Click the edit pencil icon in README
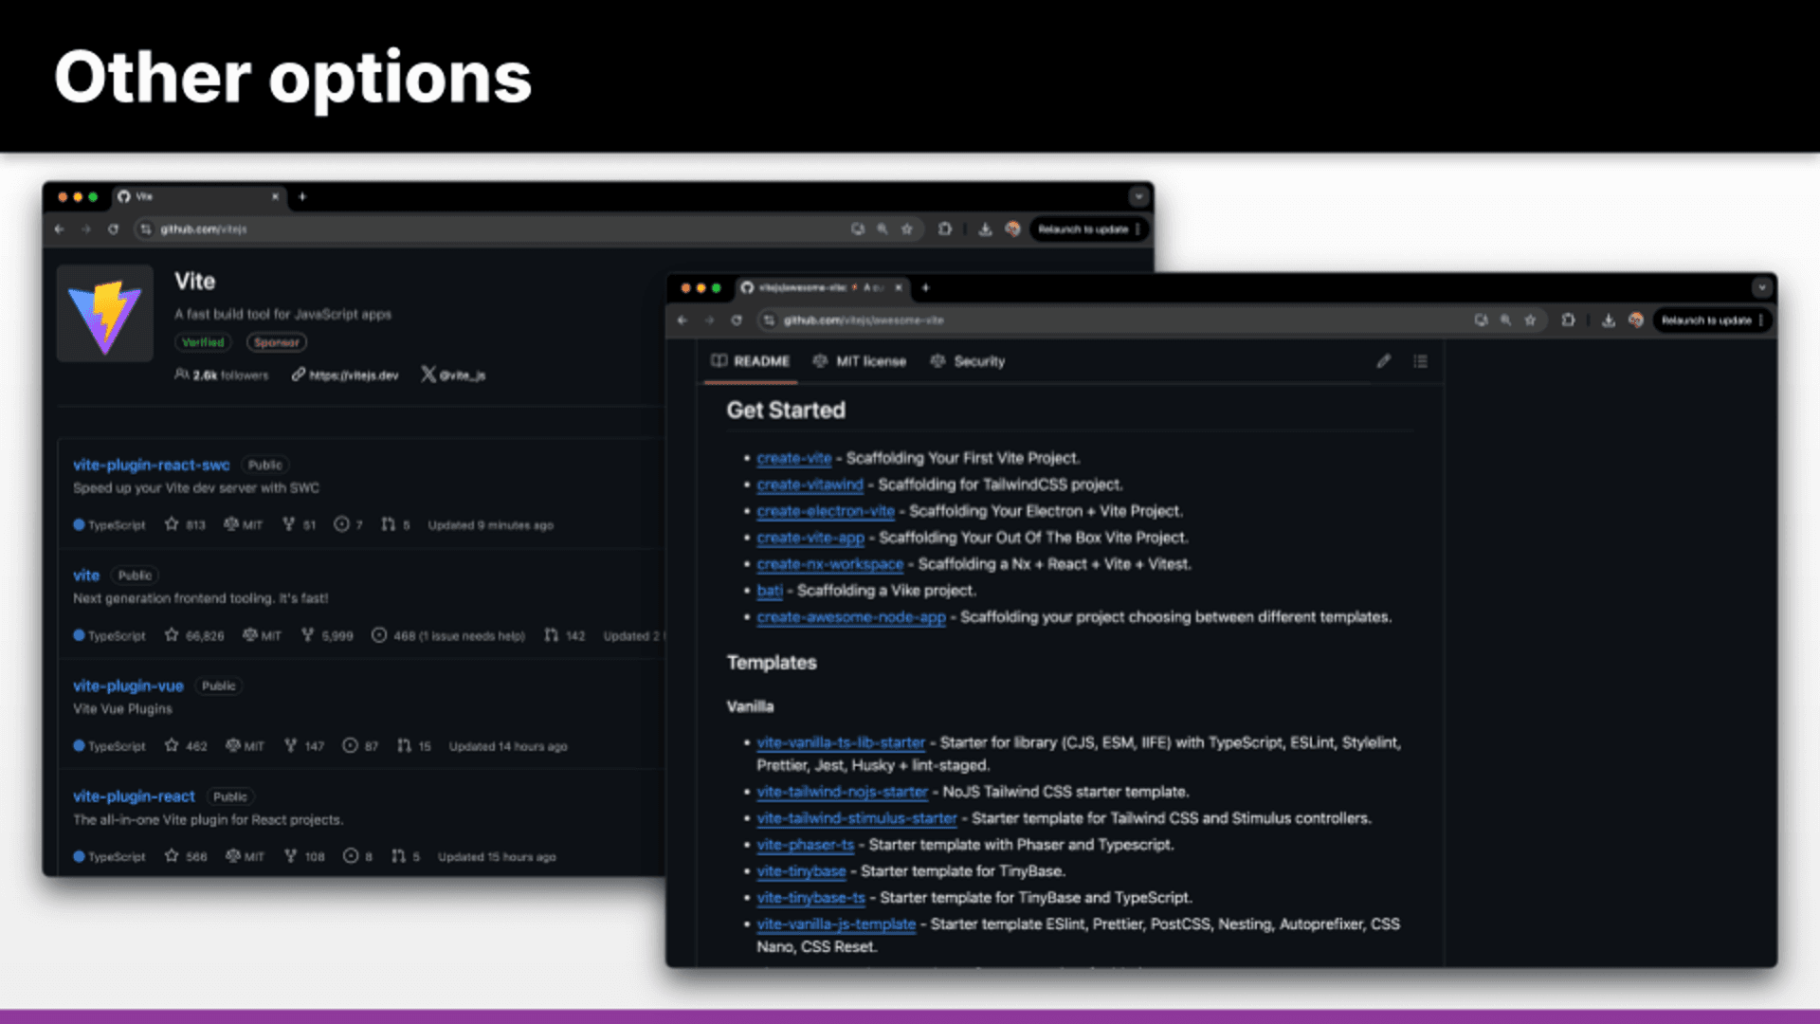The image size is (1820, 1024). (1384, 361)
